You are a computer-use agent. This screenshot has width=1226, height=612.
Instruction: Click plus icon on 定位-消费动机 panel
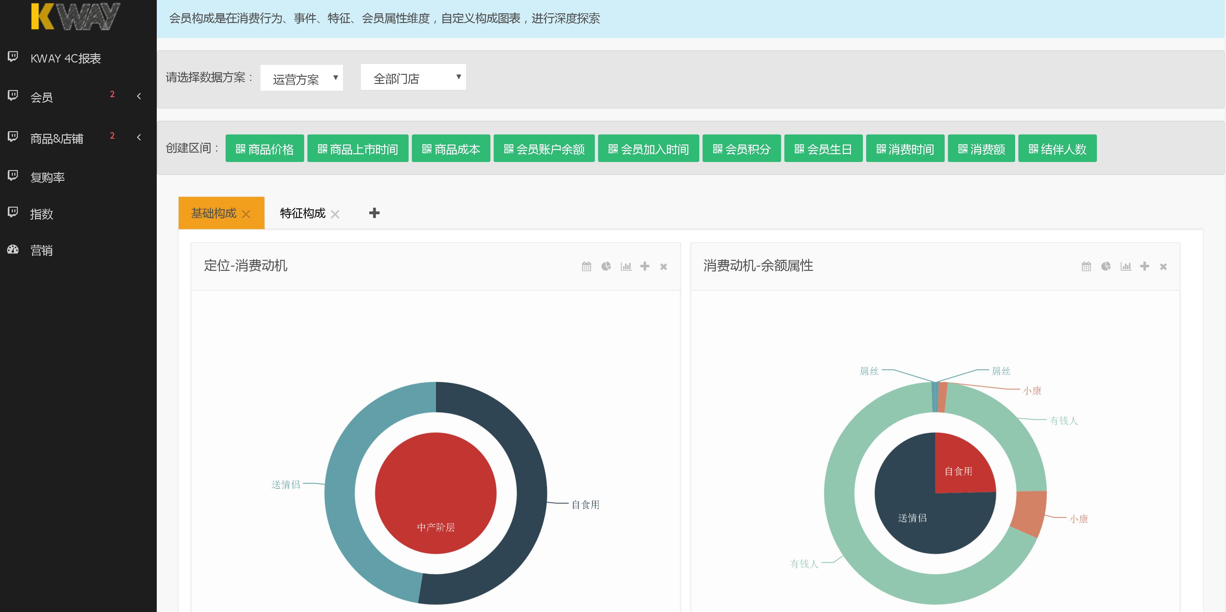point(645,267)
